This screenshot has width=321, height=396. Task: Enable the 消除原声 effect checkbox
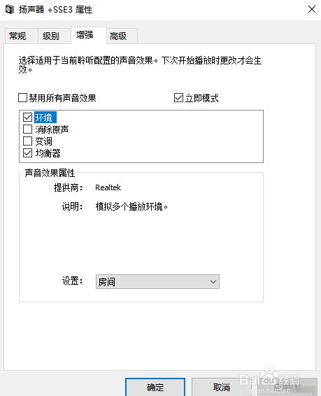tap(27, 129)
